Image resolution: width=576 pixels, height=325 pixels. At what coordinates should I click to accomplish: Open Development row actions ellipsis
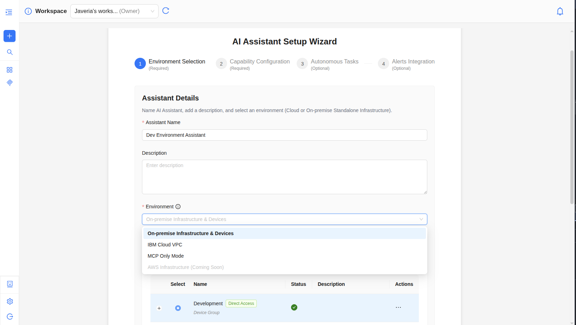[x=398, y=307]
